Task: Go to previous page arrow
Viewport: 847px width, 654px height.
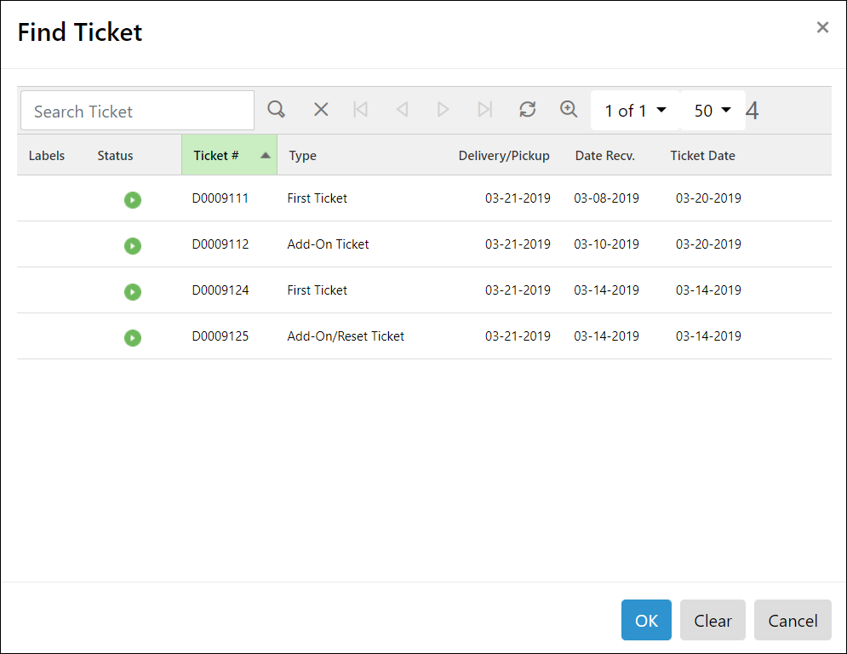Action: [x=402, y=110]
